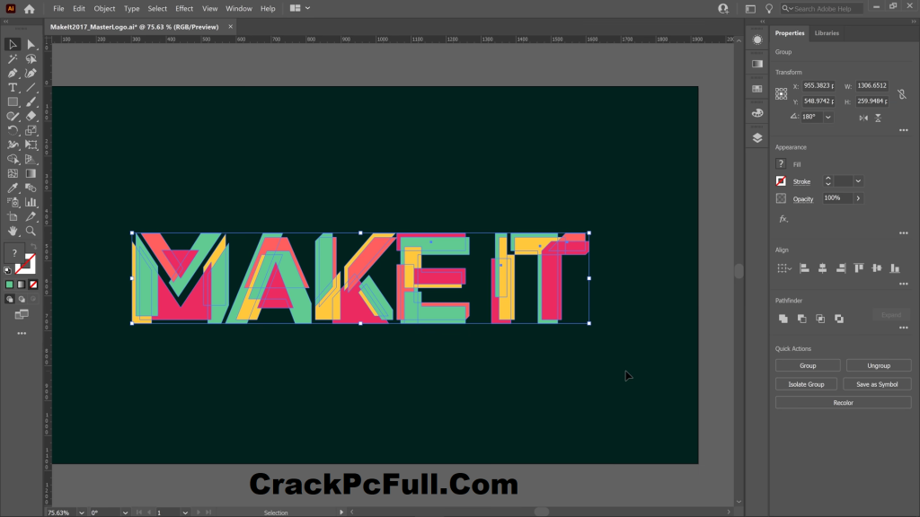
Task: Select the Line Segment tool
Action: (31, 87)
